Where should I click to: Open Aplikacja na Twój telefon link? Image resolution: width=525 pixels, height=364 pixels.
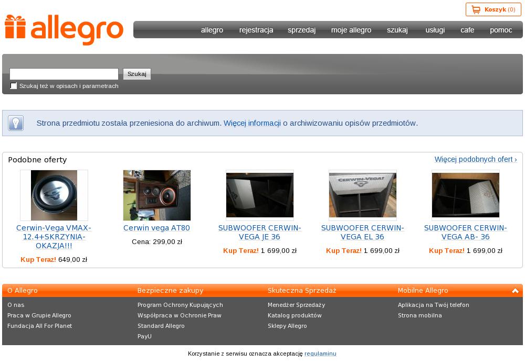(434, 305)
